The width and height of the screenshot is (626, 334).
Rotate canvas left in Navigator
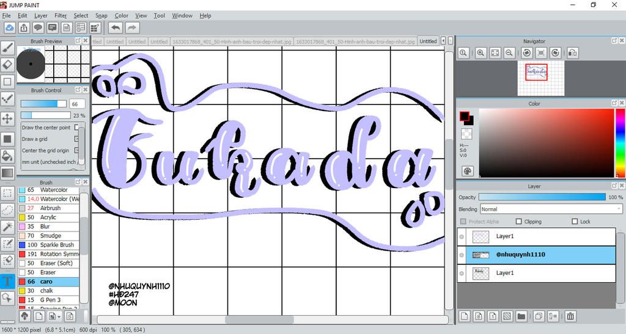pyautogui.click(x=527, y=53)
